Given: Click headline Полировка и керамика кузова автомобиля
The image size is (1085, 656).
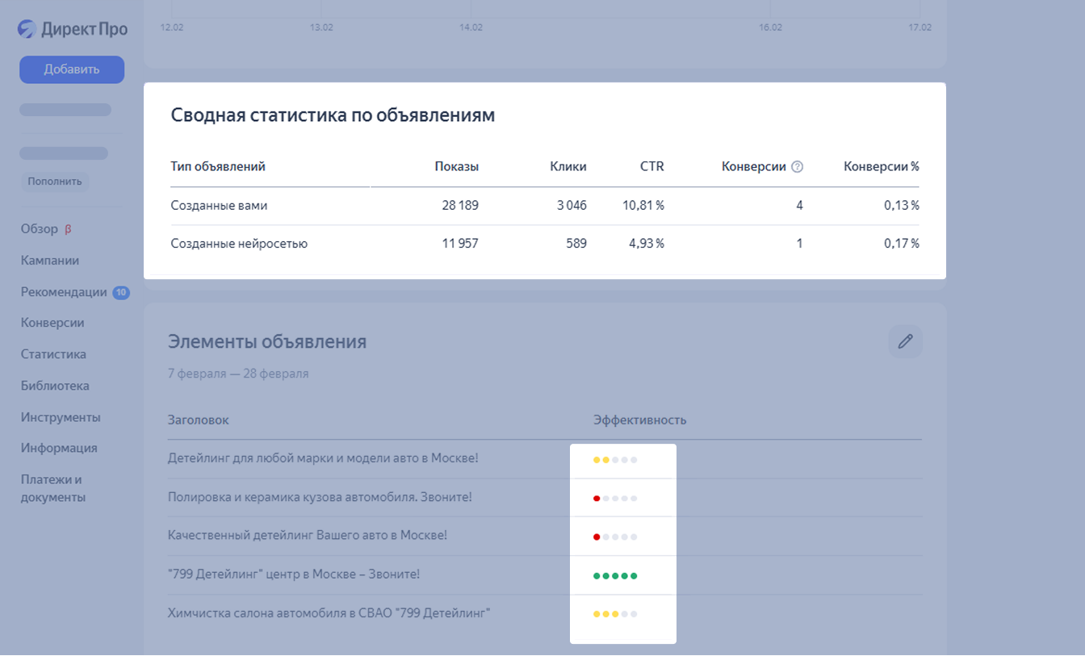Looking at the screenshot, I should pyautogui.click(x=320, y=497).
